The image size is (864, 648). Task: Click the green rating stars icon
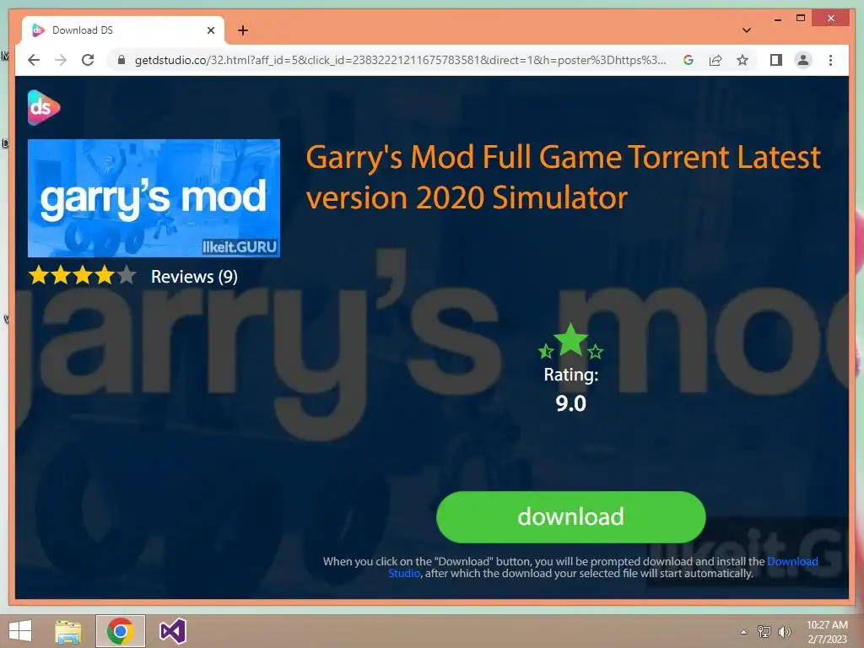click(x=571, y=341)
